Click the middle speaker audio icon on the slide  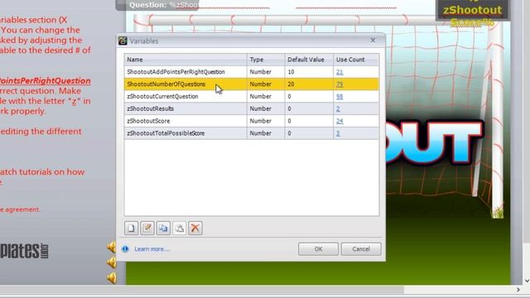pyautogui.click(x=112, y=262)
